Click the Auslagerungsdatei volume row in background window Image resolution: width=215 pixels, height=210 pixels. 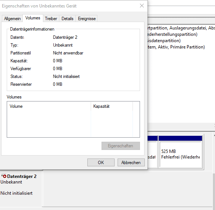[181, 28]
